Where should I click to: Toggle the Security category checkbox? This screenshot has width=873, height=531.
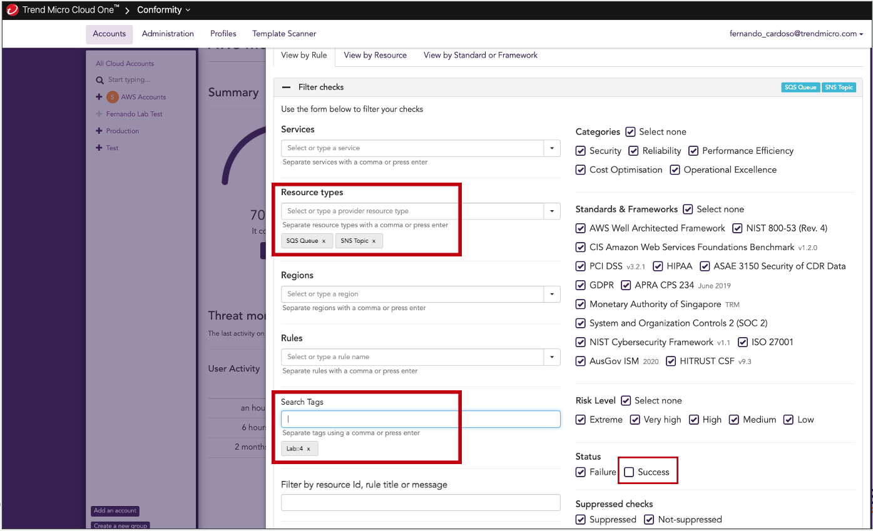click(581, 151)
